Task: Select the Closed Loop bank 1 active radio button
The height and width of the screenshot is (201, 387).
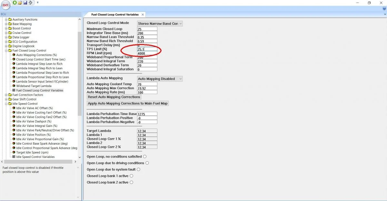Action: pos(131,176)
